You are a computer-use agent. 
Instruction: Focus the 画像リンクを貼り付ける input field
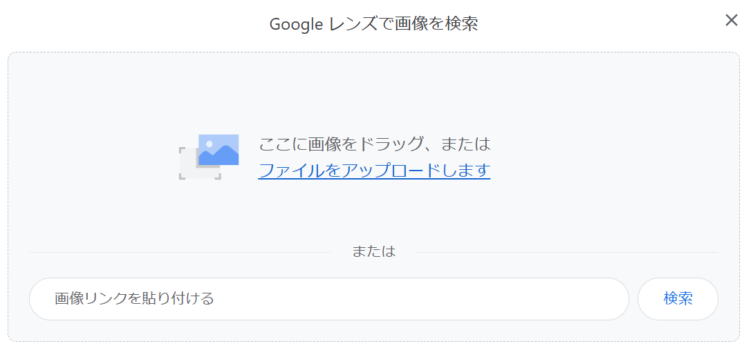(x=328, y=299)
